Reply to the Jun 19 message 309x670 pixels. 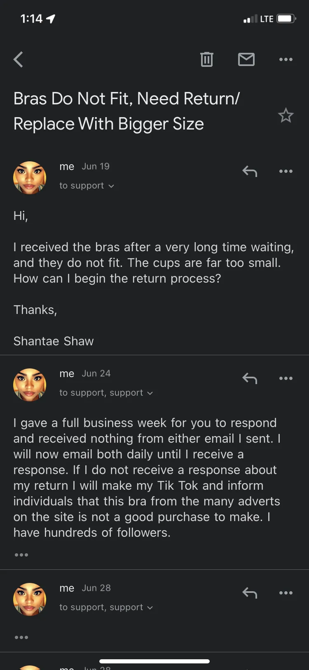[250, 171]
